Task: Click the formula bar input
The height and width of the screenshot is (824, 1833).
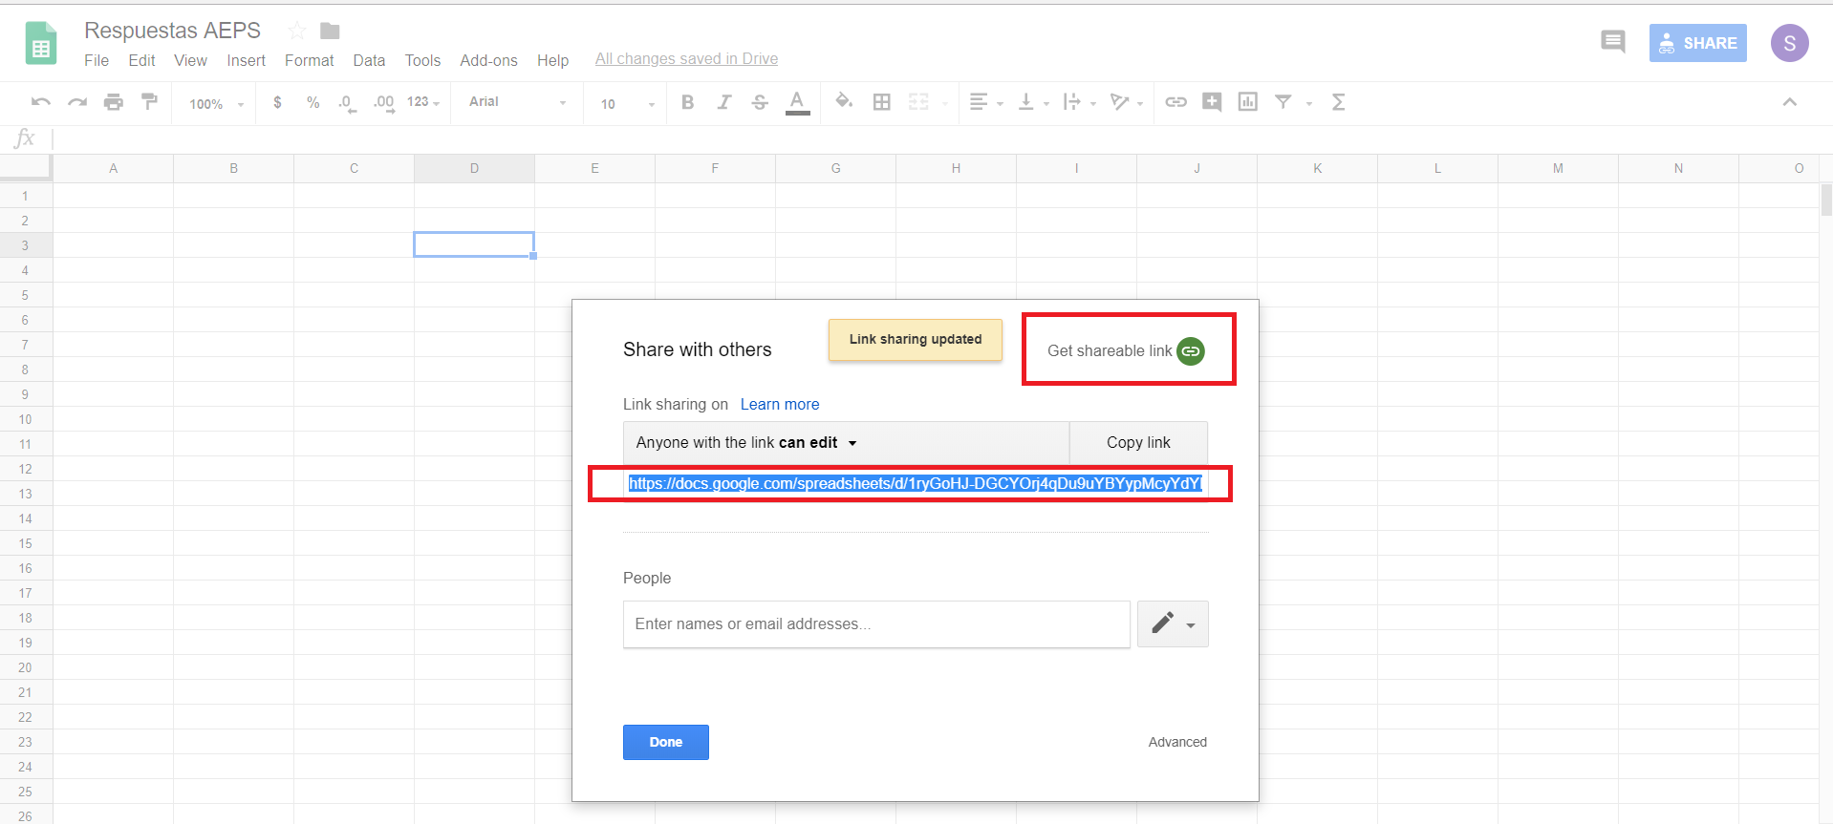Action: click(941, 139)
